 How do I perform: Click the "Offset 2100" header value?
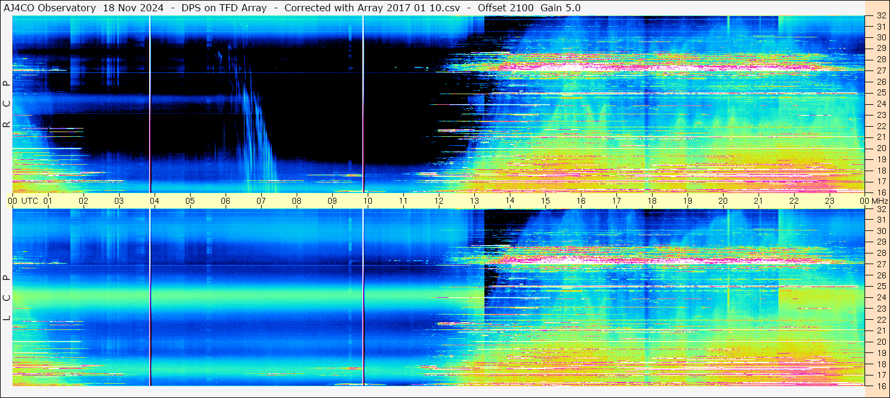click(x=506, y=8)
